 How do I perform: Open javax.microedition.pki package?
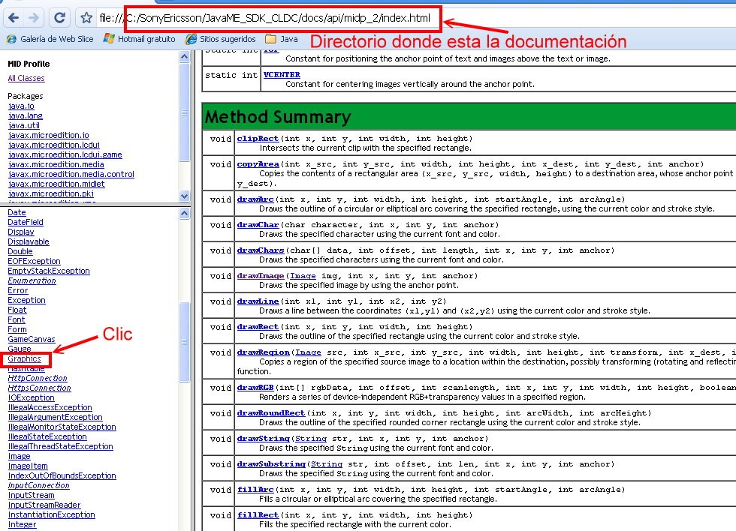(51, 193)
